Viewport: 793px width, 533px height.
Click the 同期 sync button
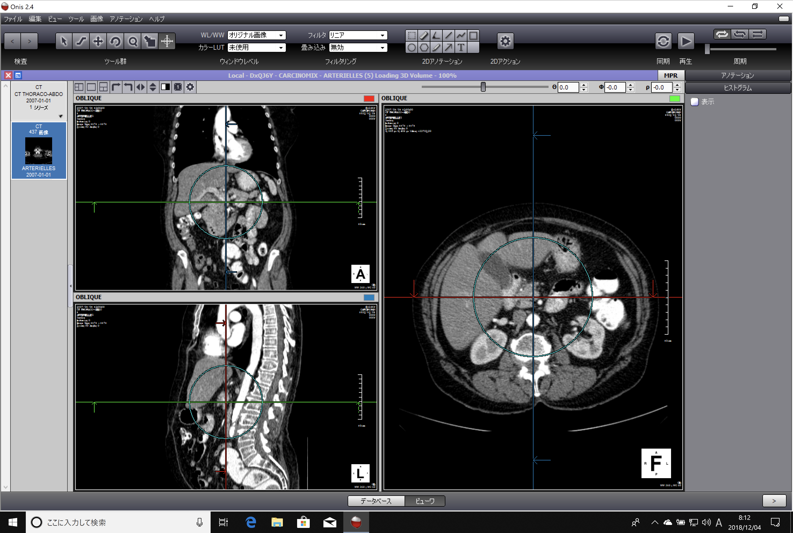coord(663,41)
